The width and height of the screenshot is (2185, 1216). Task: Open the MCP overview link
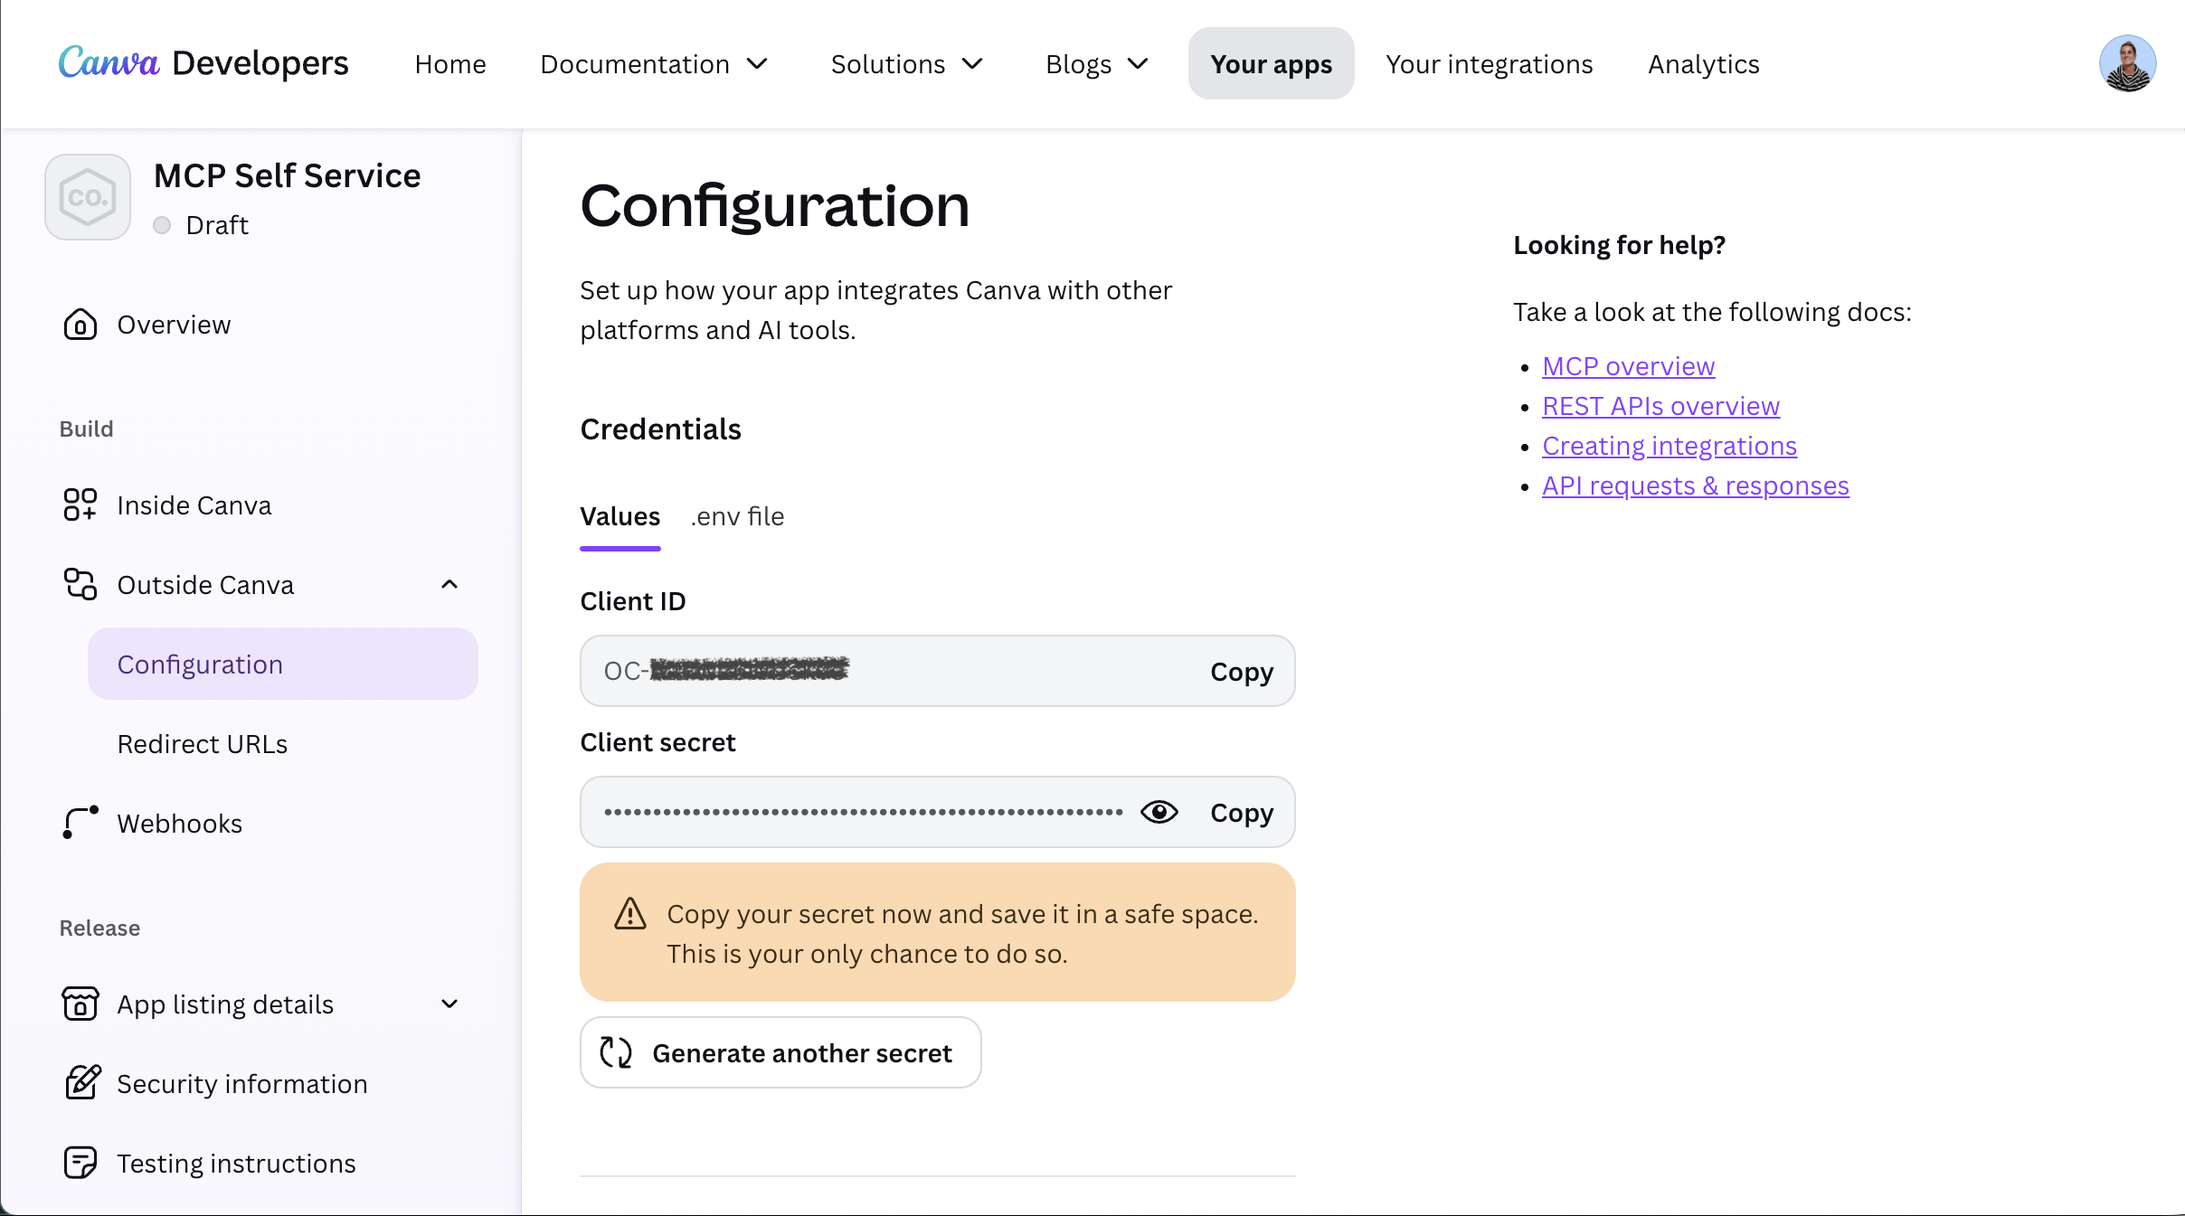click(1628, 366)
